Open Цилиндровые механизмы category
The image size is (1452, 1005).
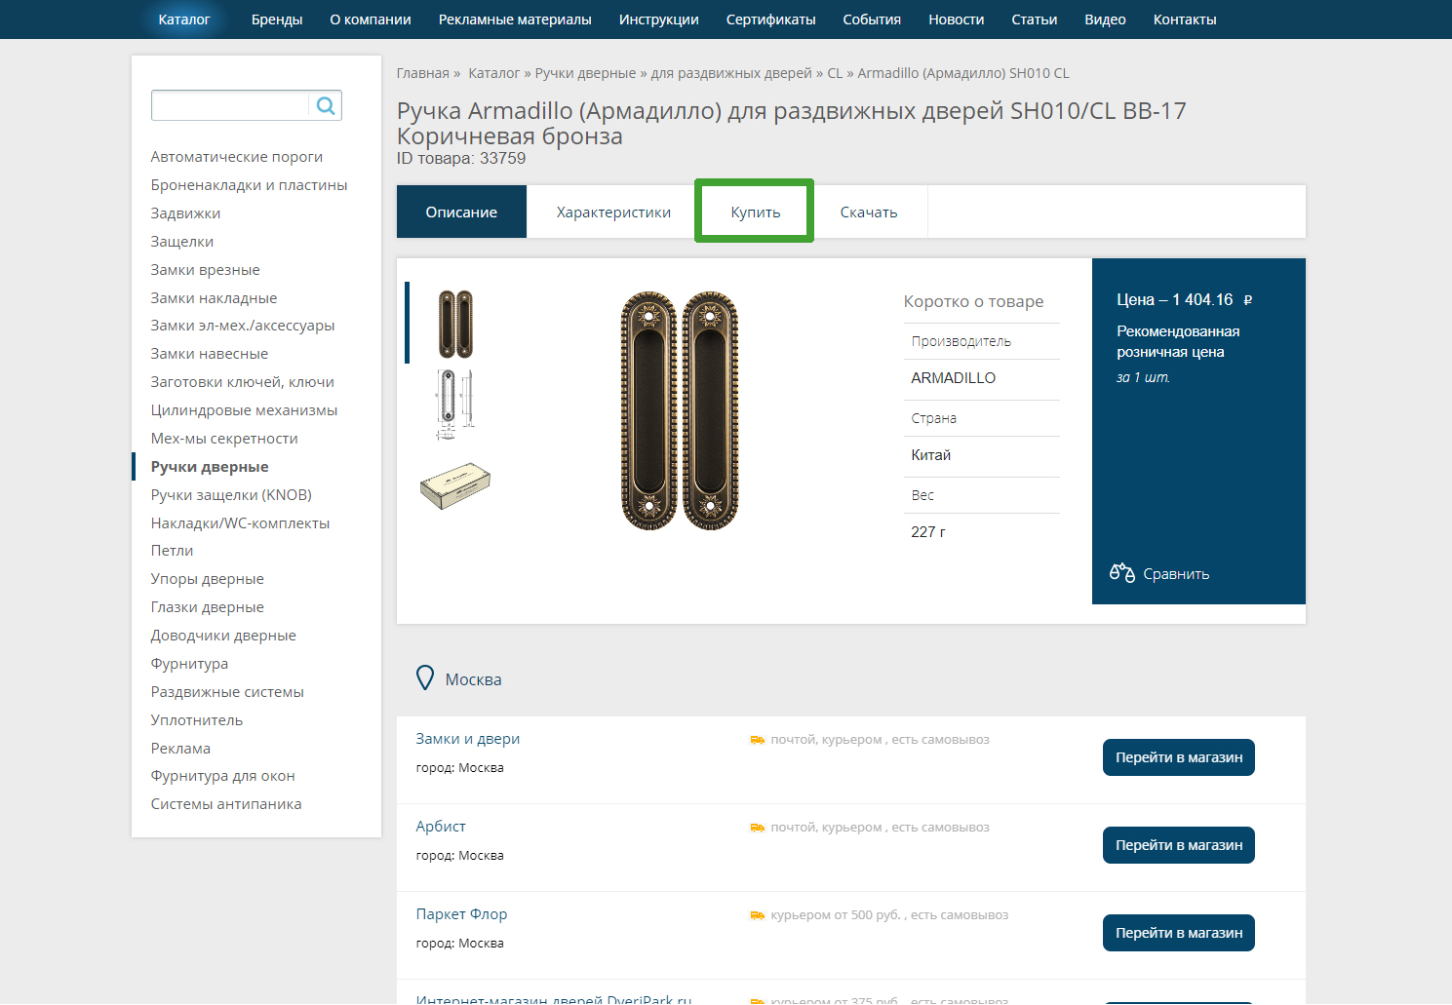(245, 410)
